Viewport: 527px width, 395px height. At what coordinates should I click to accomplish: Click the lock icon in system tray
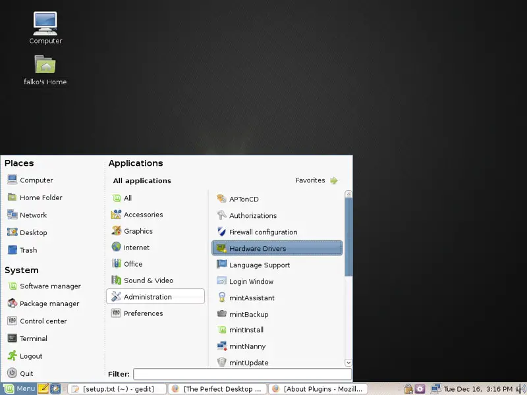408,389
